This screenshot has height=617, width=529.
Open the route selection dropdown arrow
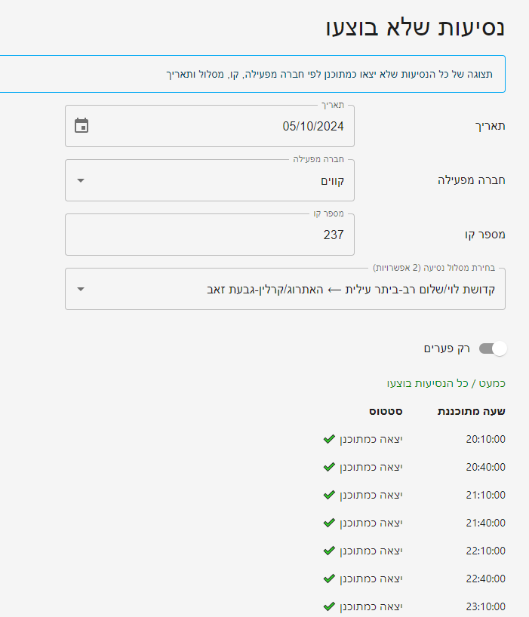(82, 289)
